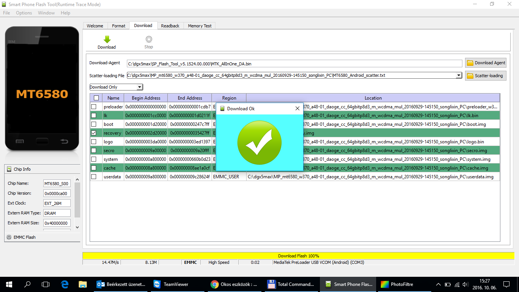Enable the userdata partition checkbox
Screen dimensions: 519x292
coord(94,177)
